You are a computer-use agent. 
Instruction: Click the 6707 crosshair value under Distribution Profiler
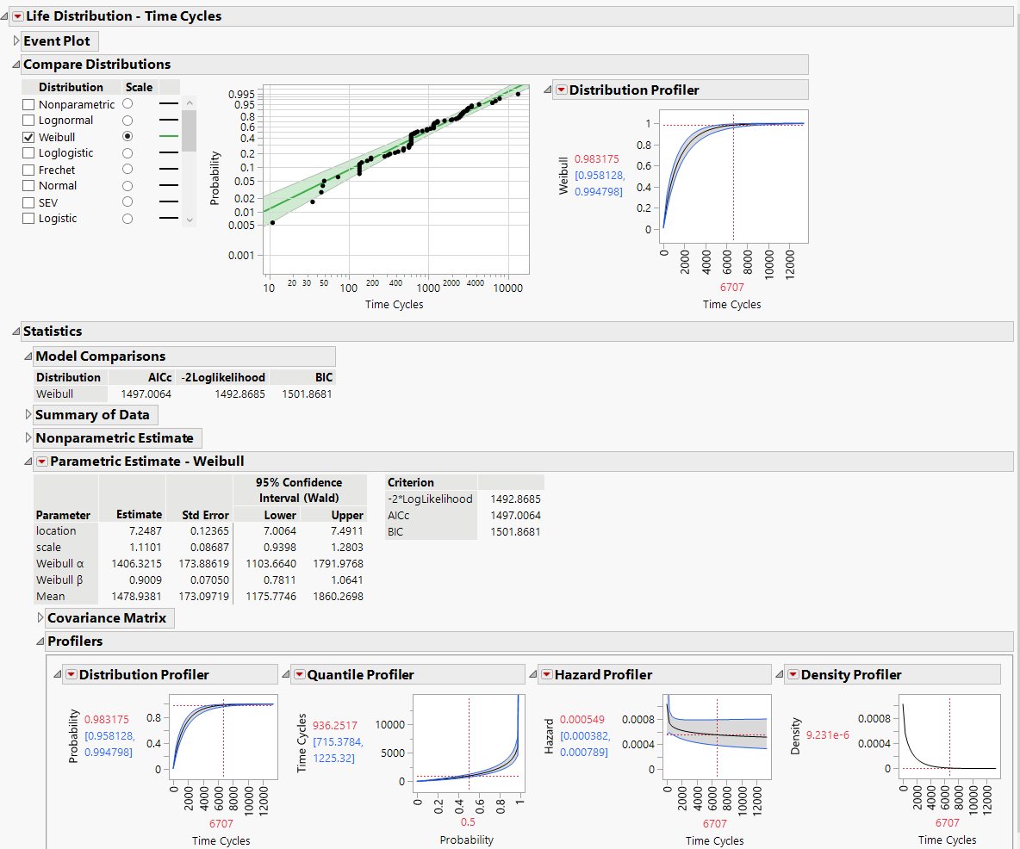coord(731,288)
